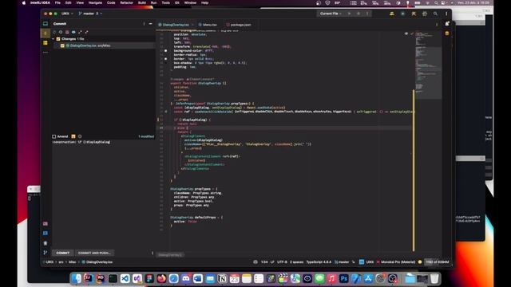511x287 pixels.
Task: Click the Expand All icon in Commit toolbar
Action: tap(80, 32)
